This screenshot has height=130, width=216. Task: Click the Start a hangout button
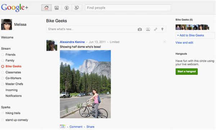[186, 71]
